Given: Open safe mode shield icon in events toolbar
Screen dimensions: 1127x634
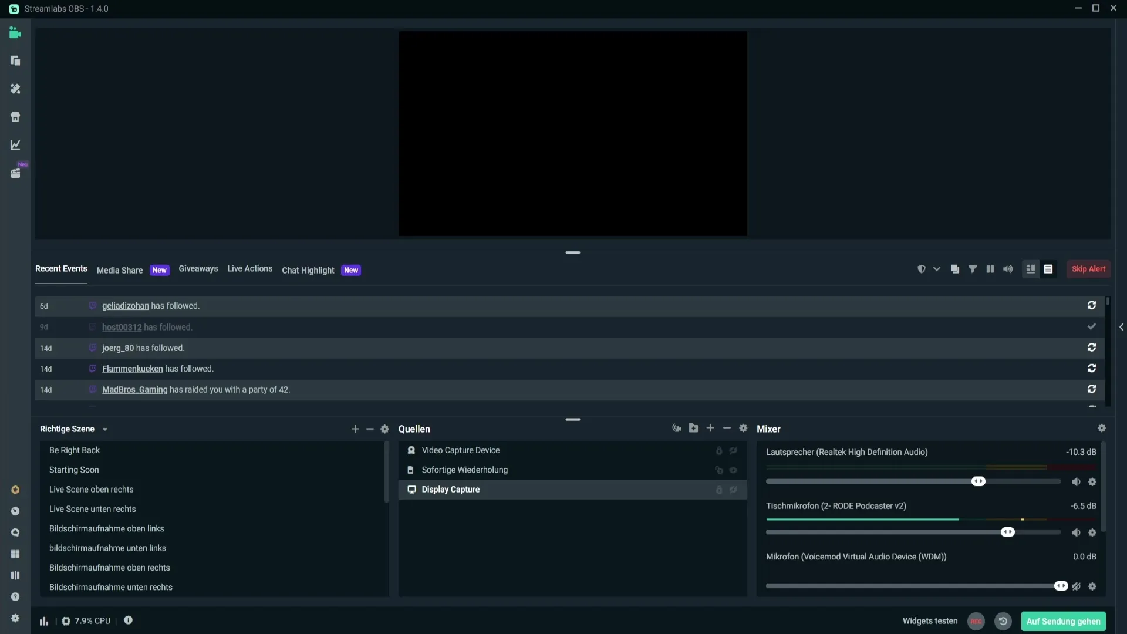Looking at the screenshot, I should pos(922,269).
